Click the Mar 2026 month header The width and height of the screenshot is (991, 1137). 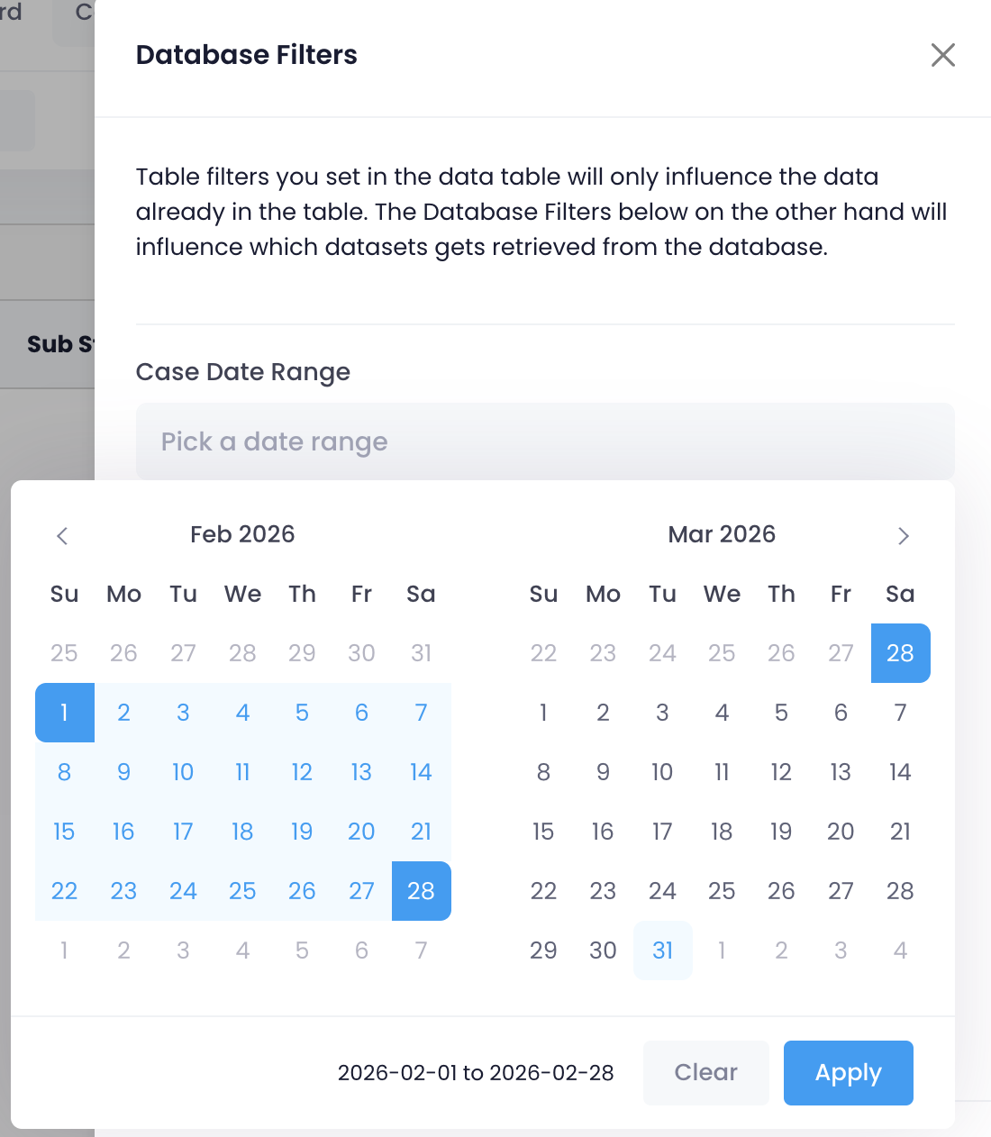click(x=722, y=534)
